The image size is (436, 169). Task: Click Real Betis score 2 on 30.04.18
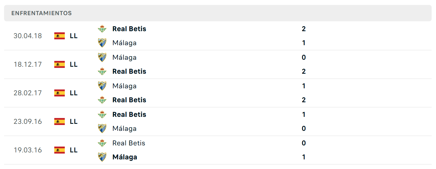point(304,29)
